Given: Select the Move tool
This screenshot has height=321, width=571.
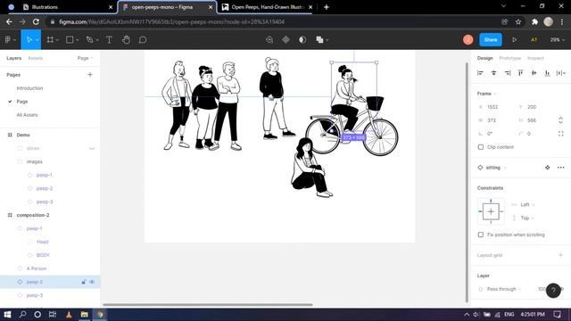Looking at the screenshot, I should click(29, 39).
